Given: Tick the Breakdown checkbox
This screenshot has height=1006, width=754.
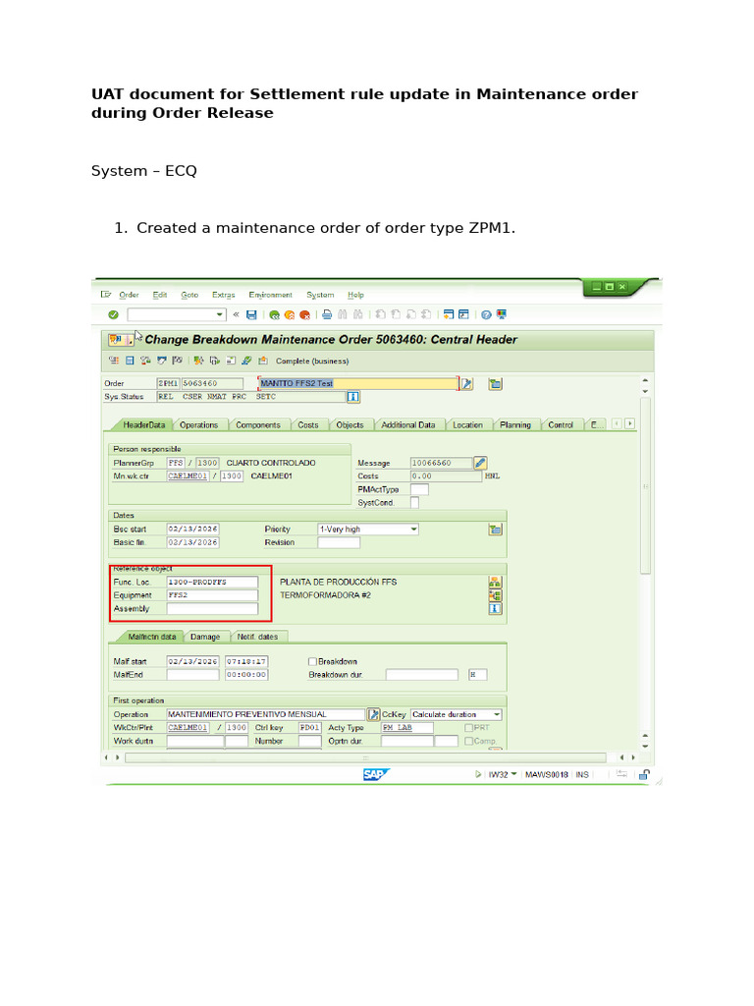Looking at the screenshot, I should pyautogui.click(x=313, y=661).
